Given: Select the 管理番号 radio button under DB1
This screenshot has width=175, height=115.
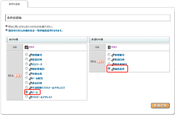Looking at the screenshot, I should (x=26, y=55).
